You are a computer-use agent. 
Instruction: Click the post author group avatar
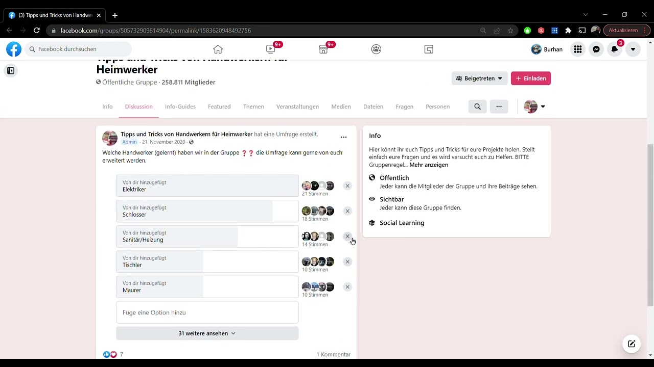[x=110, y=138]
